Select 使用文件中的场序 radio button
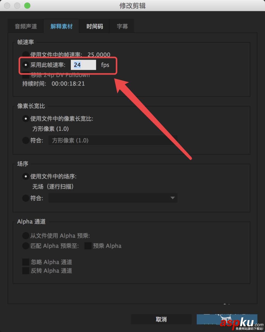This screenshot has width=265, height=332. point(26,176)
